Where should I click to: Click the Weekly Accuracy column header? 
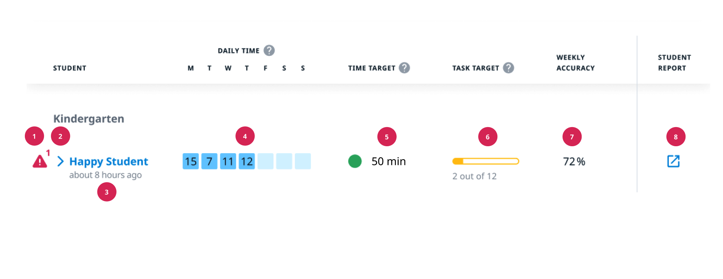click(x=575, y=63)
